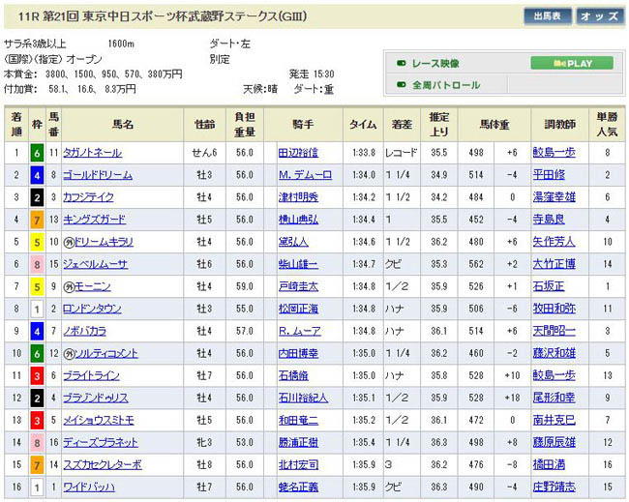The height and width of the screenshot is (502, 629).
Task: Play the race video with the PLAY button
Action: click(x=571, y=64)
